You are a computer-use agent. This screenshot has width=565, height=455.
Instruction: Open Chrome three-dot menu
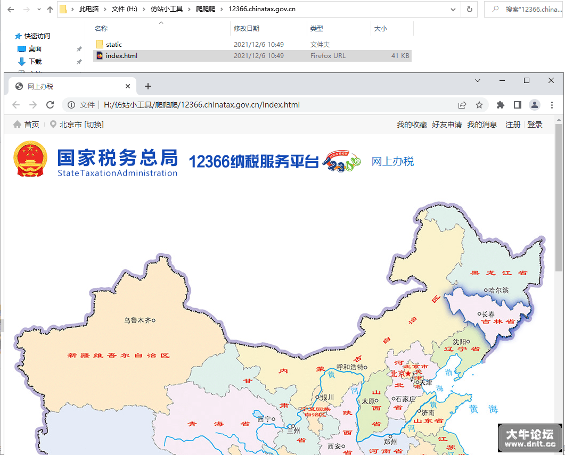(x=552, y=105)
